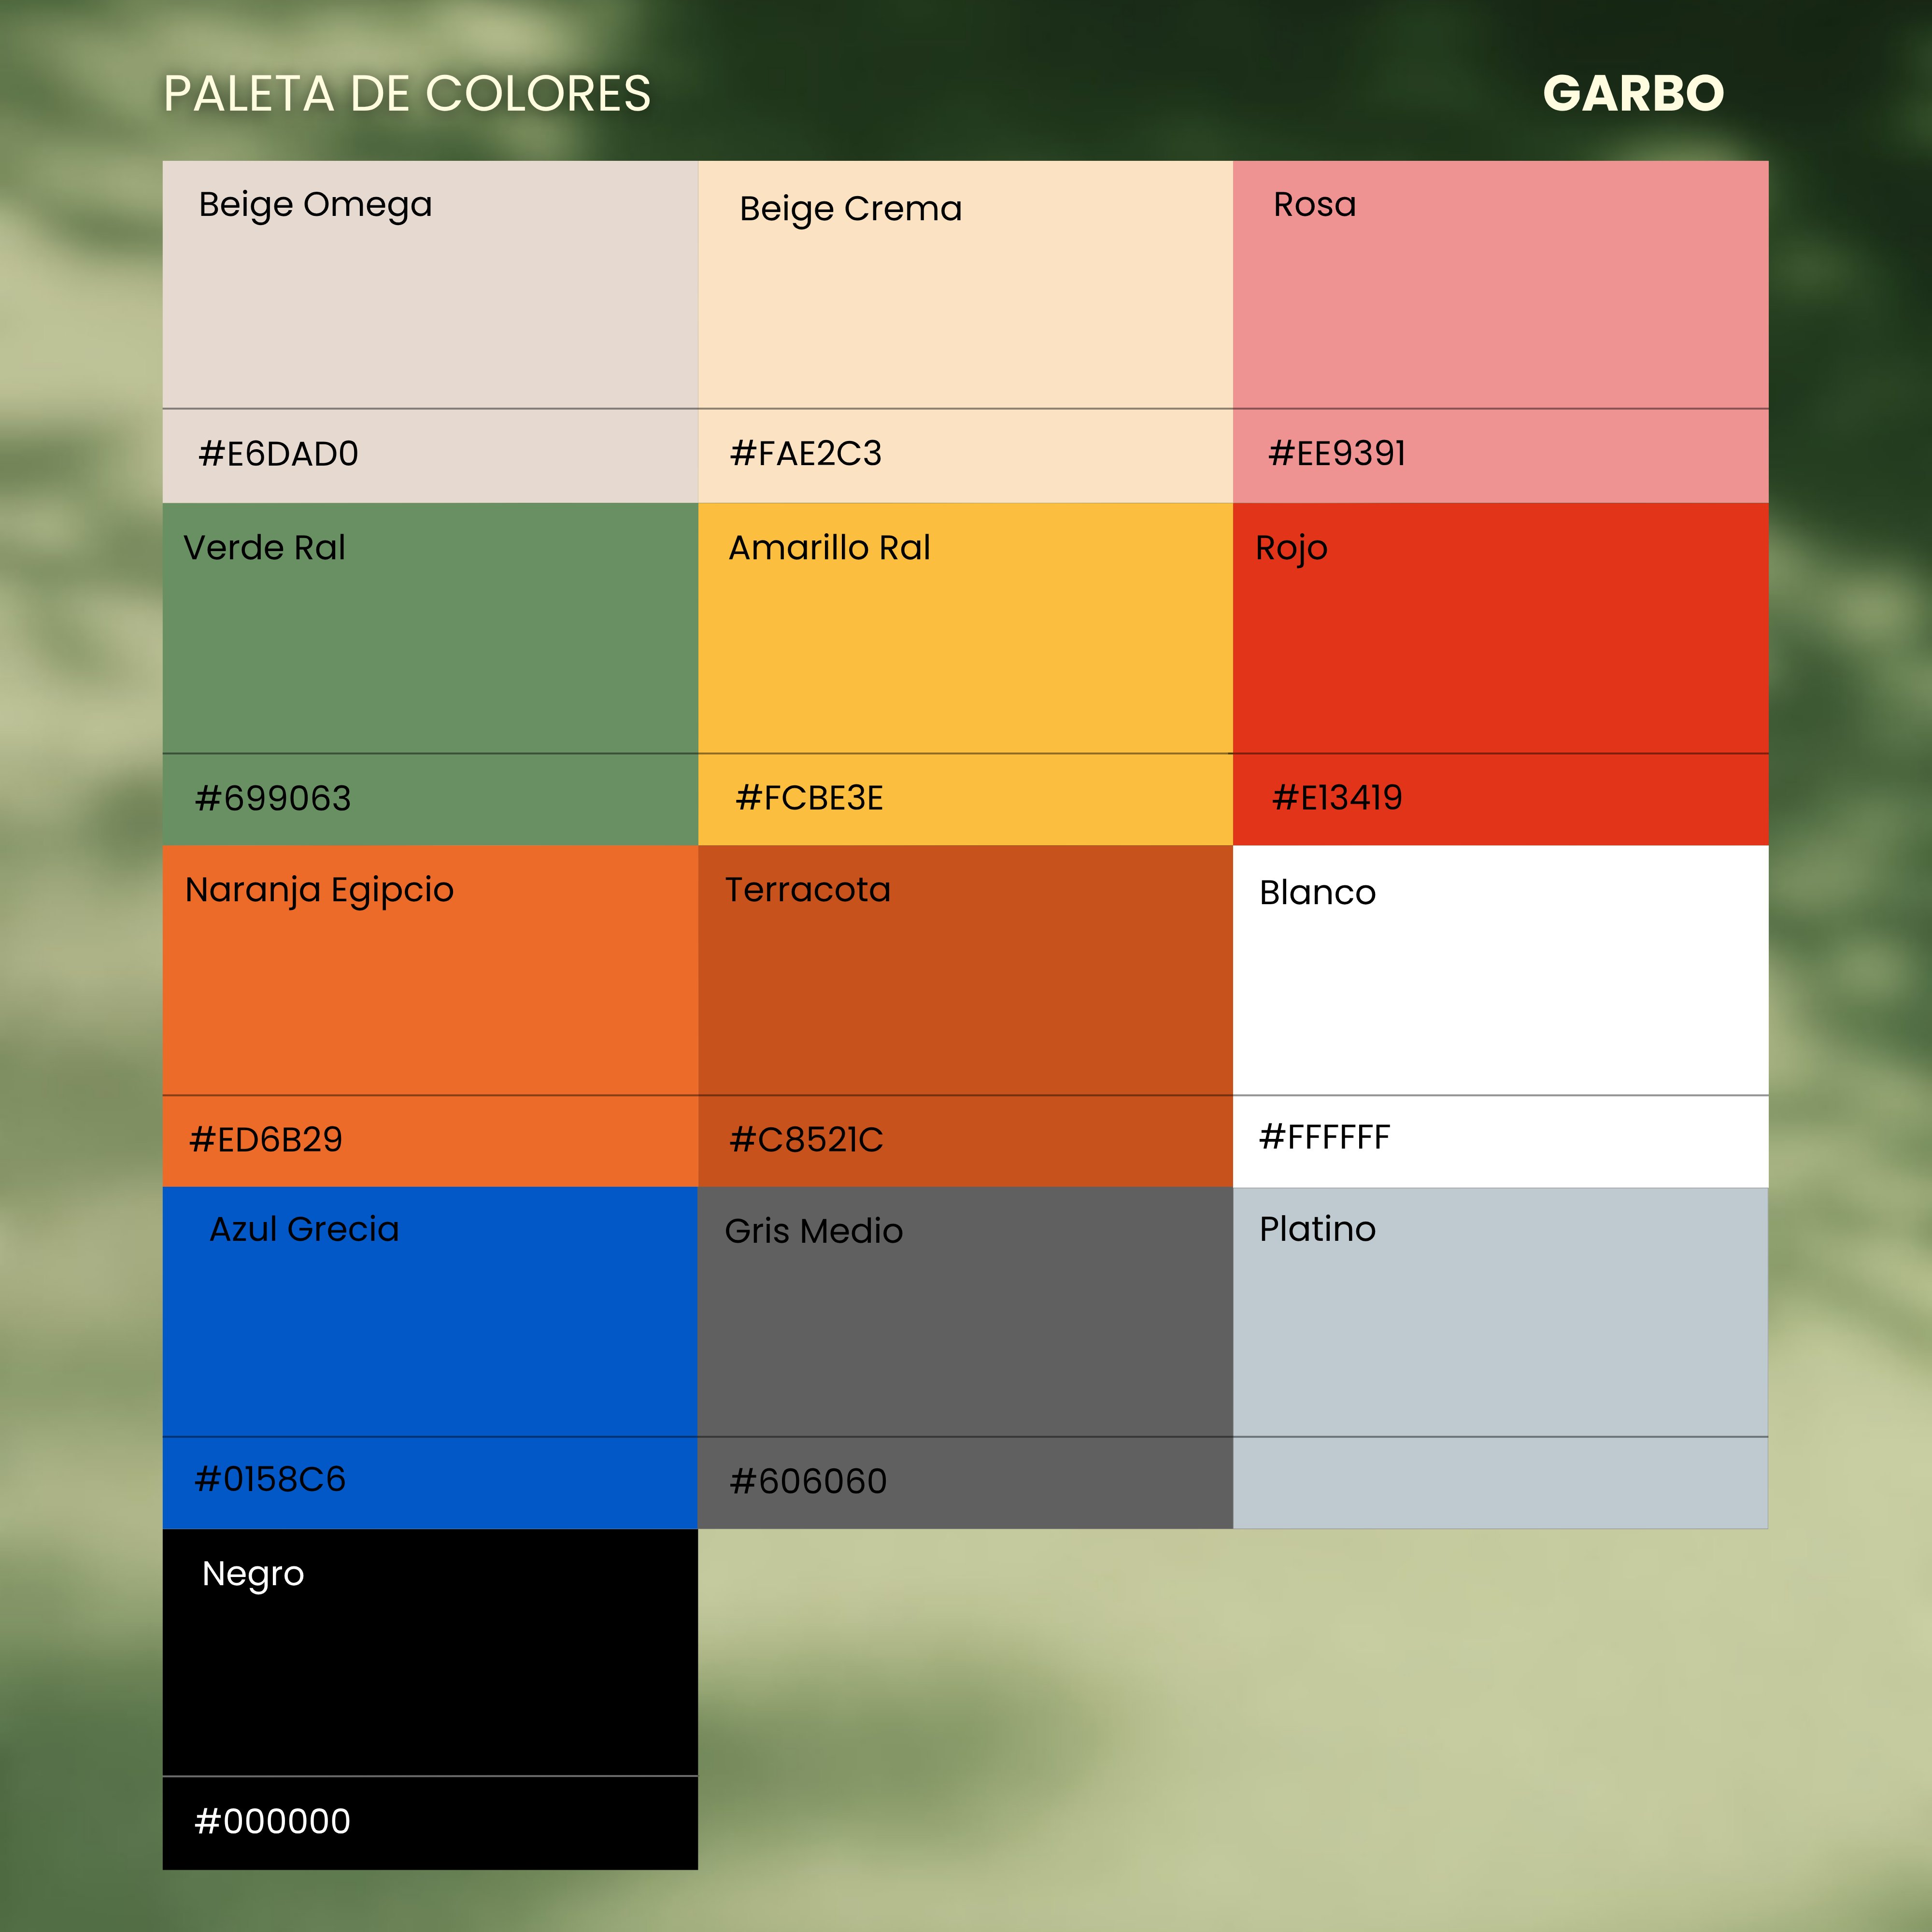Select the "Blanco" color name
This screenshot has width=1932, height=1932.
point(1317,892)
